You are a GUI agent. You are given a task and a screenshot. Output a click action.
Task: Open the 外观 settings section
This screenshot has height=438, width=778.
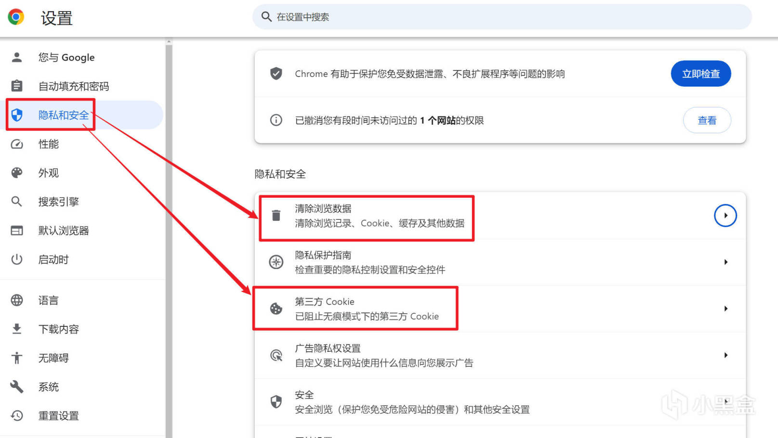tap(82, 173)
